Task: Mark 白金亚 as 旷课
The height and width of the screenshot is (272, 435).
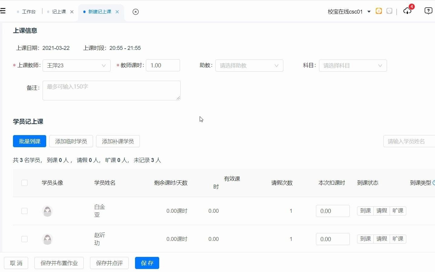Action: point(398,211)
